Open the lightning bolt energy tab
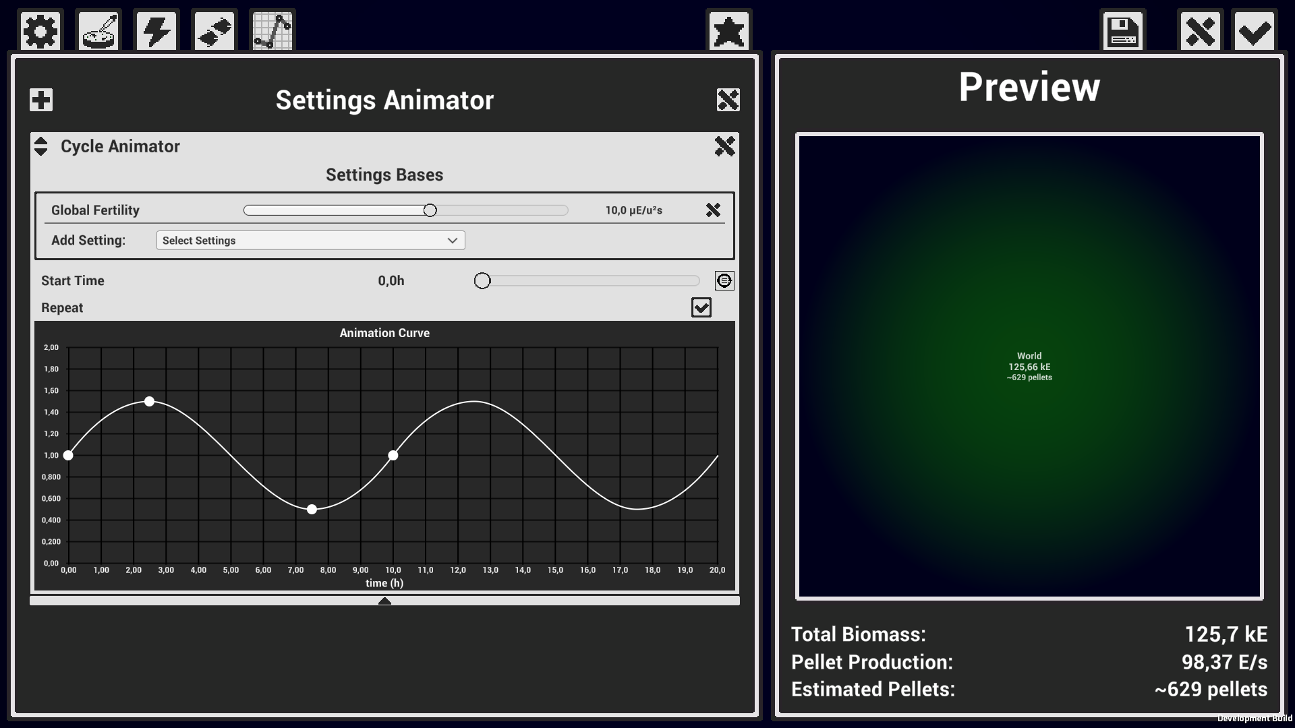This screenshot has width=1295, height=728. [156, 31]
